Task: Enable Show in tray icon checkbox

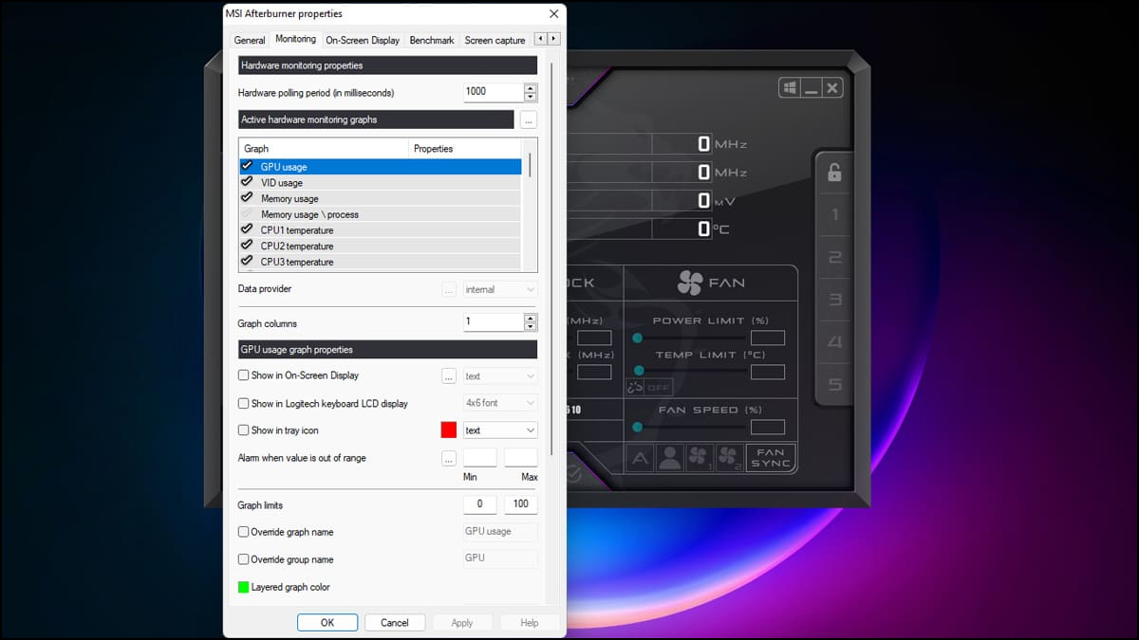Action: point(244,430)
